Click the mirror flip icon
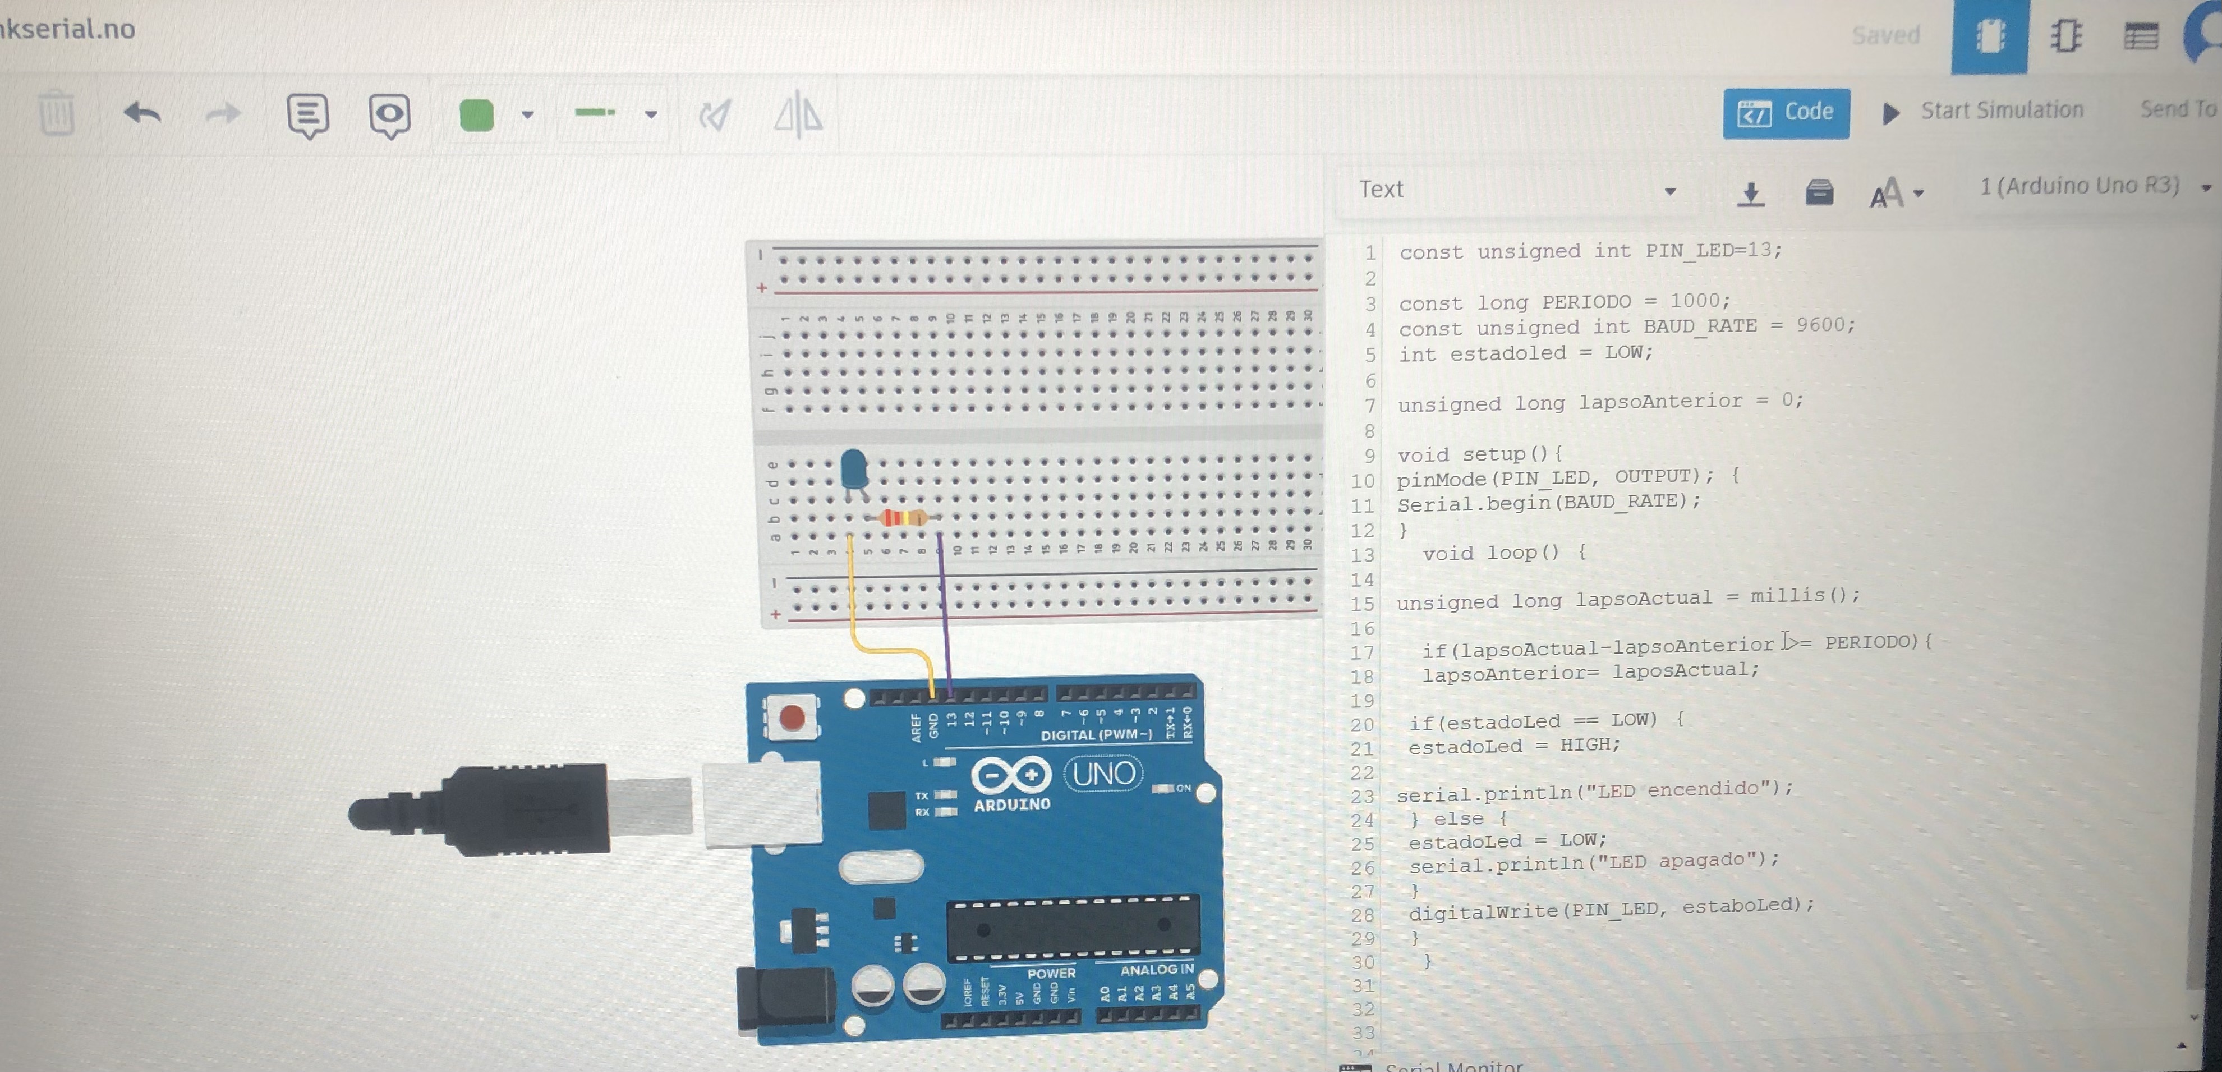The image size is (2222, 1072). [x=798, y=114]
